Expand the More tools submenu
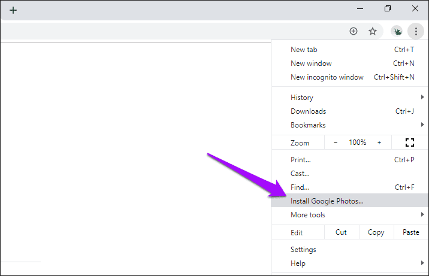Image resolution: width=429 pixels, height=276 pixels. (350, 215)
